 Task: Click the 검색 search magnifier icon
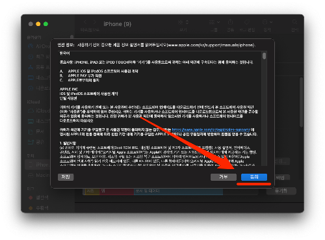tap(294, 22)
